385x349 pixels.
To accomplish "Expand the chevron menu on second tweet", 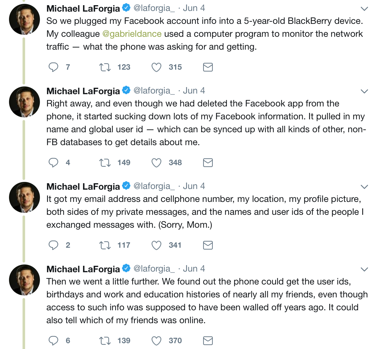I will pos(364,91).
